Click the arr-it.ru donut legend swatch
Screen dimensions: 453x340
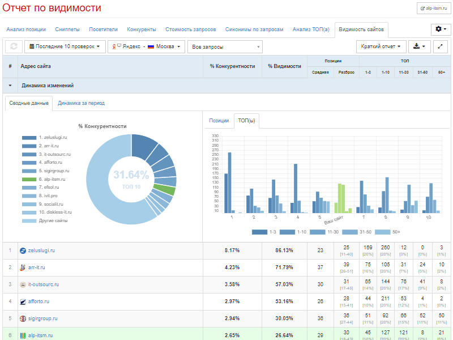[x=29, y=146]
